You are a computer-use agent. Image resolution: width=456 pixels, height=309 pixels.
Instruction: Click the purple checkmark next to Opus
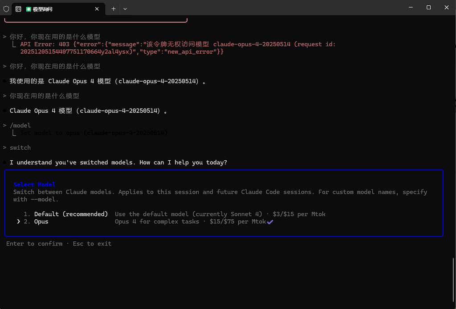coord(270,222)
